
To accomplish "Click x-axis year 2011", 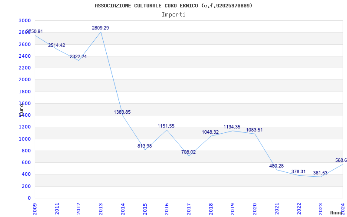I will pyautogui.click(x=57, y=209).
